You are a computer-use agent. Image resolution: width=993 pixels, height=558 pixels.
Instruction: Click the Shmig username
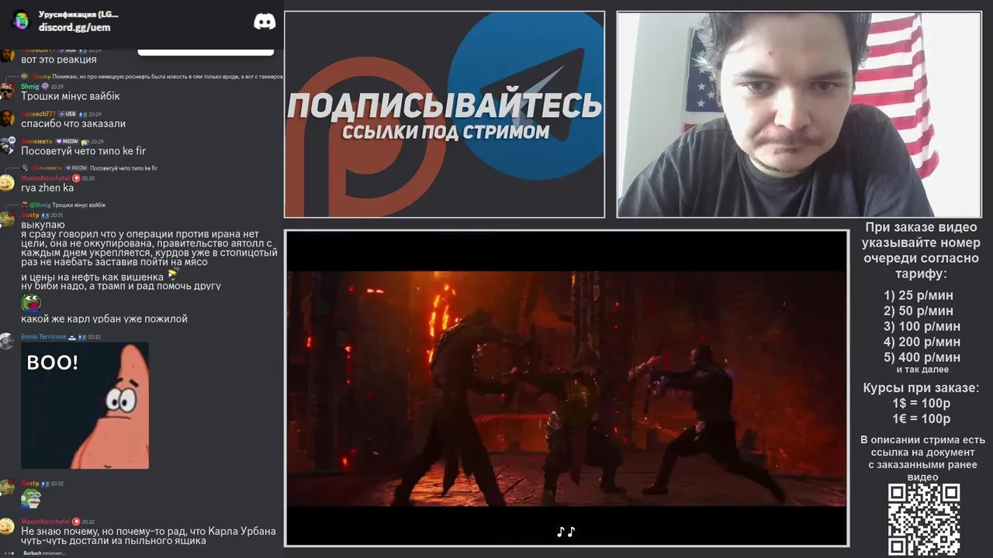point(29,86)
